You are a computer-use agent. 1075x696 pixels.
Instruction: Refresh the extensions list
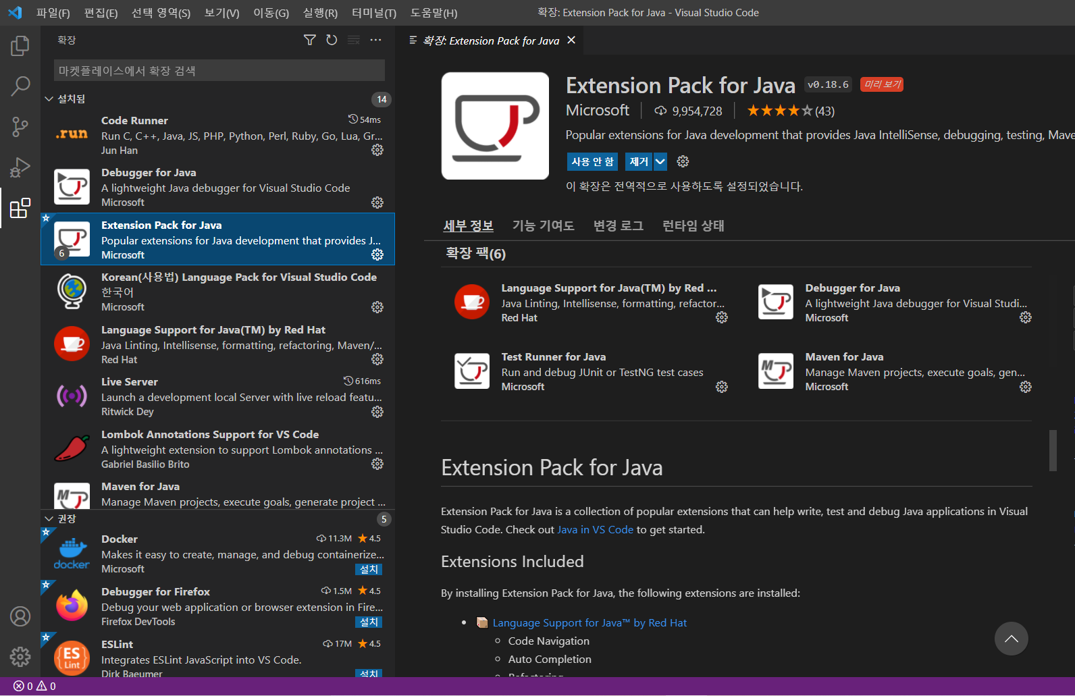332,40
